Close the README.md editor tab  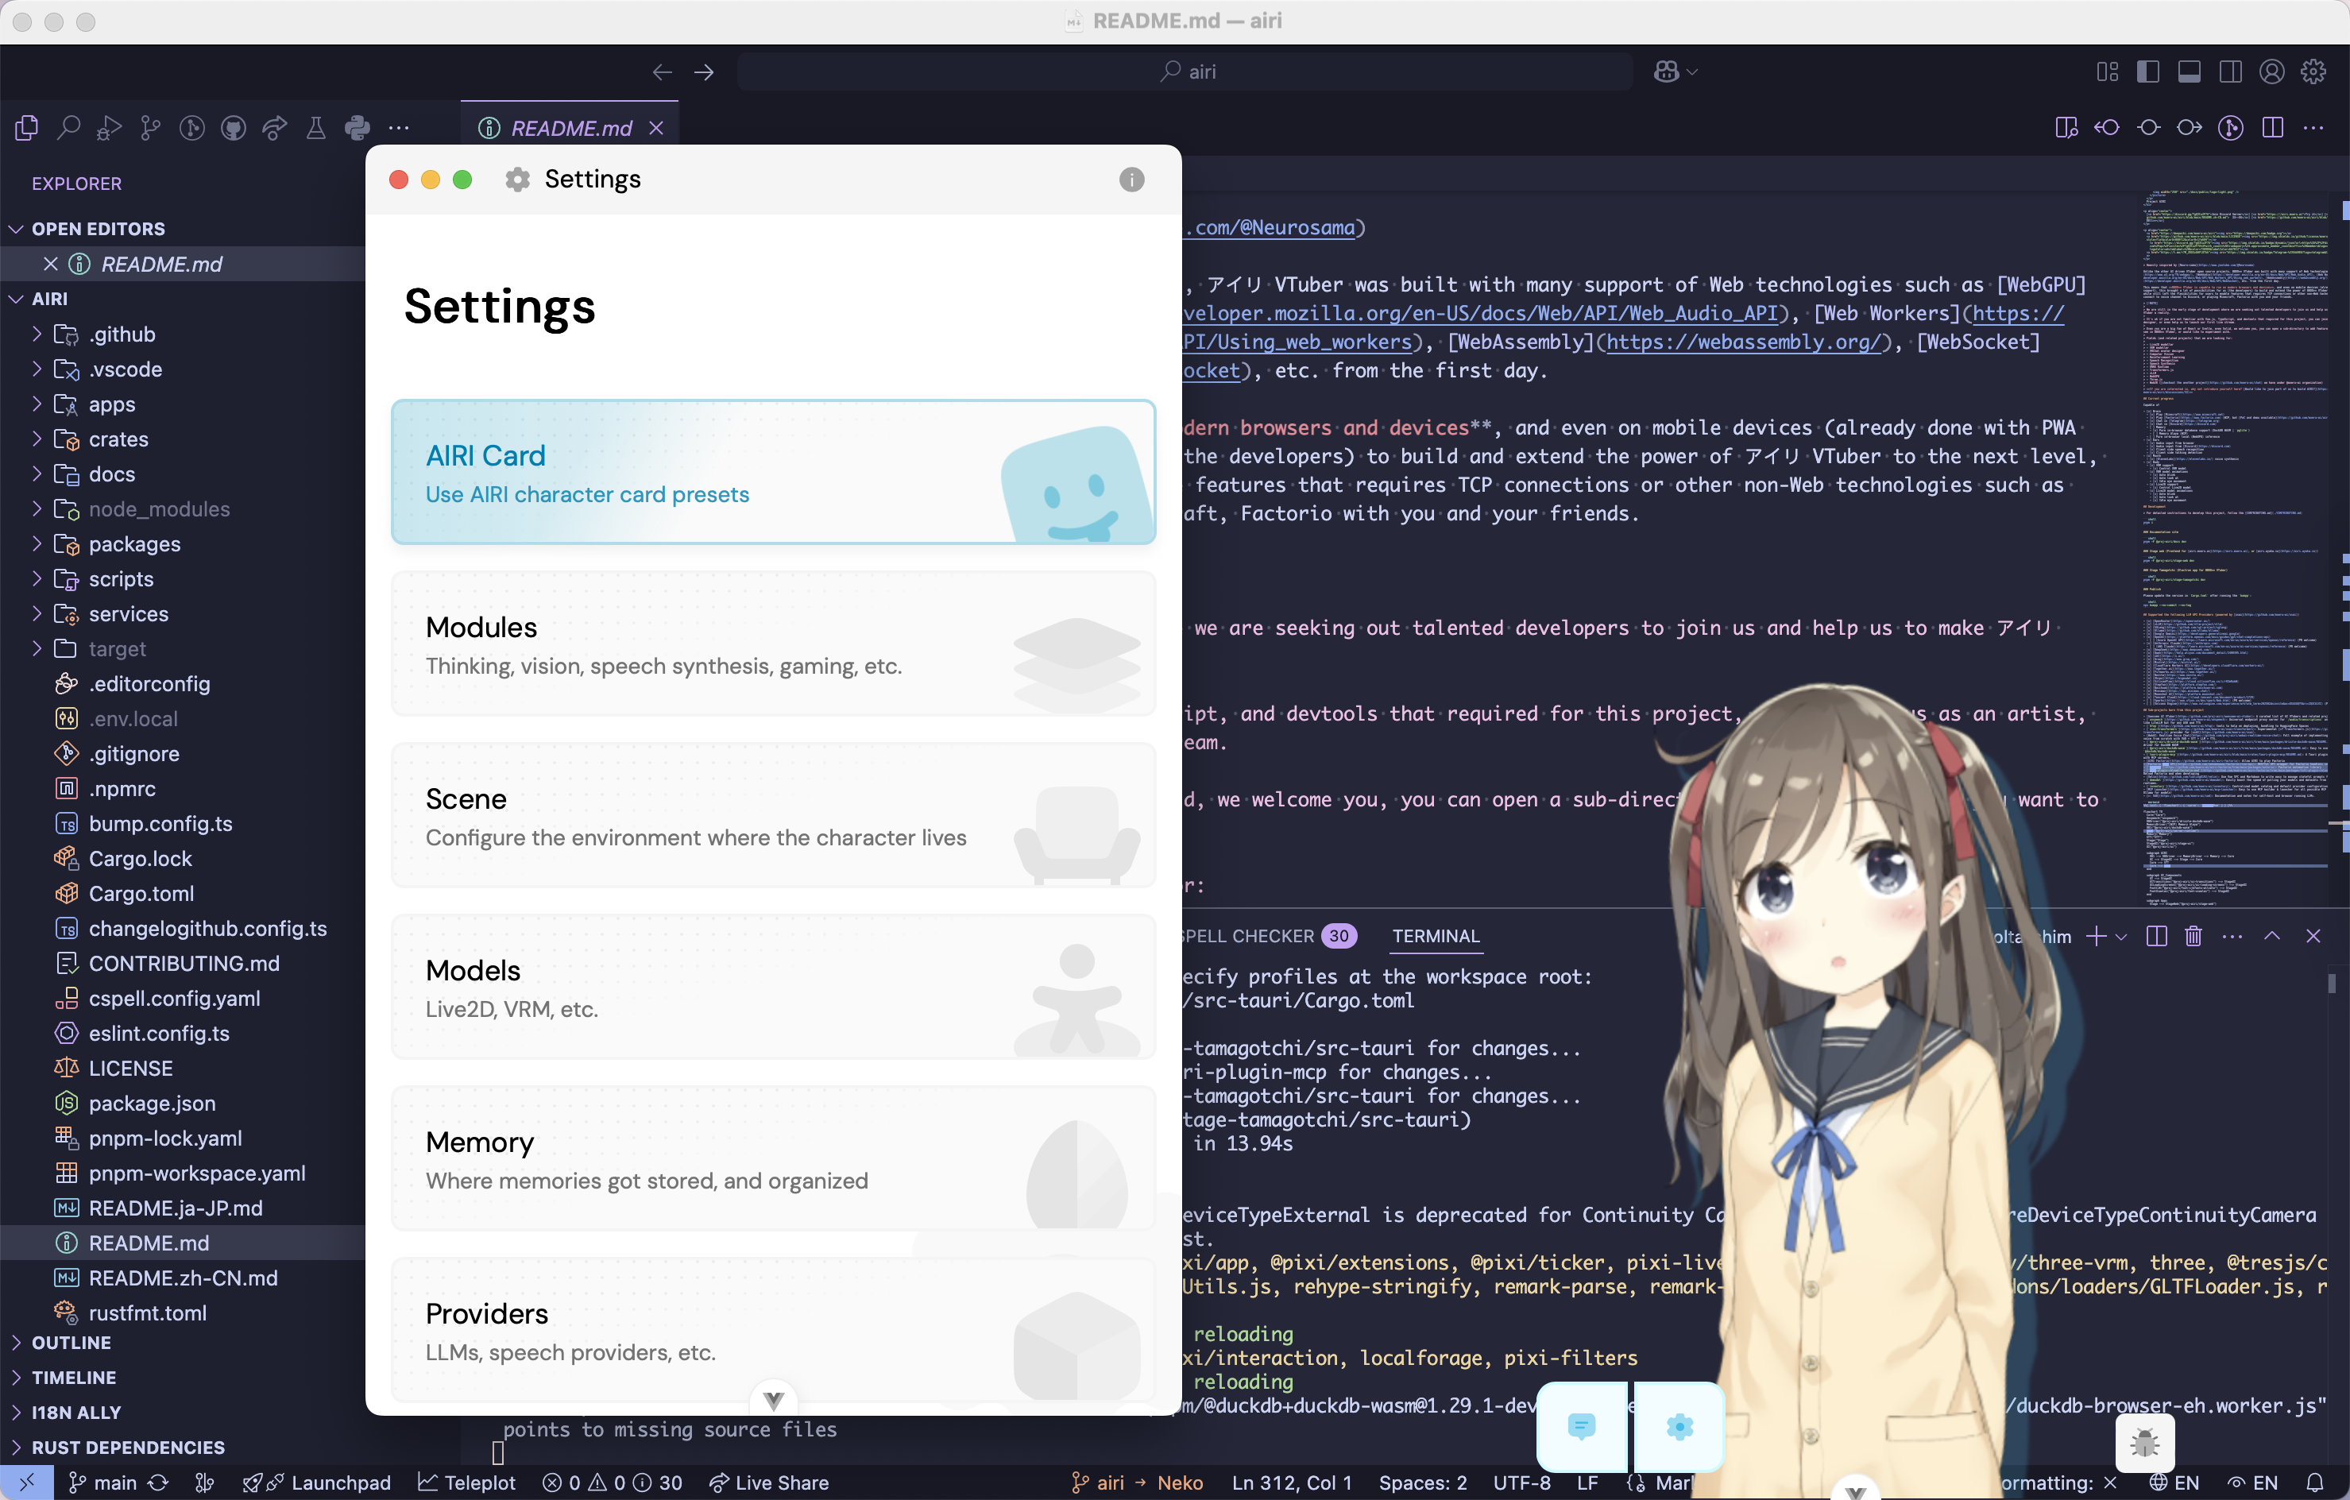pyautogui.click(x=657, y=128)
